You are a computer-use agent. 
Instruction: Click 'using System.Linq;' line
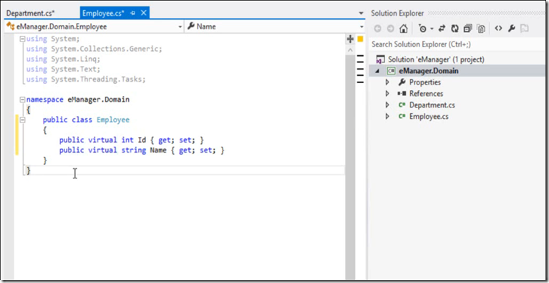(64, 59)
